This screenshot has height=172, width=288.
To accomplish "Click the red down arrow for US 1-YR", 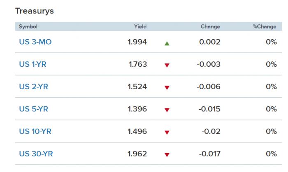I will (x=167, y=65).
